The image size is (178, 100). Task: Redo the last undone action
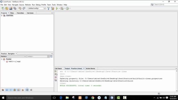pyautogui.click(x=24, y=8)
